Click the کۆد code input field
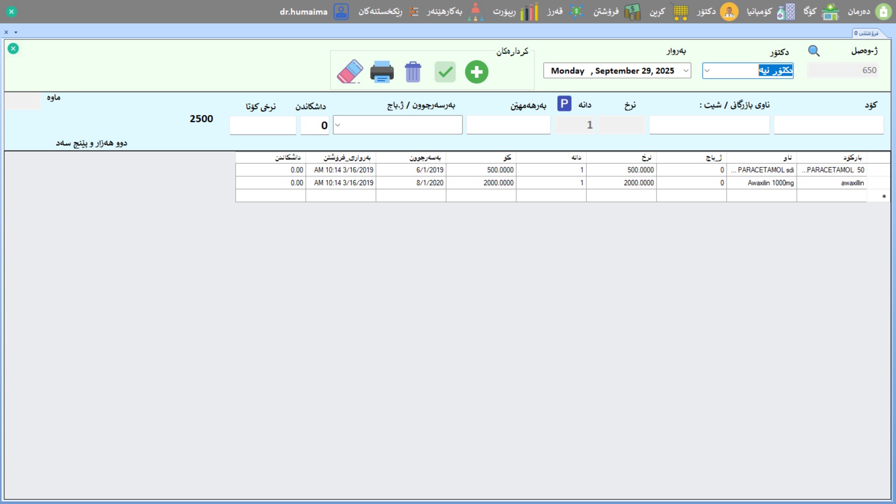896x504 pixels. (x=828, y=125)
